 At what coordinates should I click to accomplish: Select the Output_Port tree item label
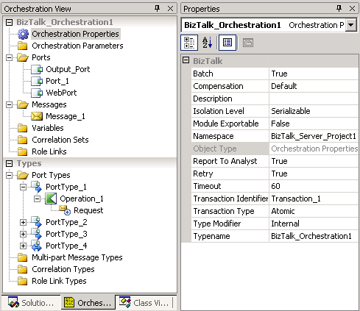point(68,69)
